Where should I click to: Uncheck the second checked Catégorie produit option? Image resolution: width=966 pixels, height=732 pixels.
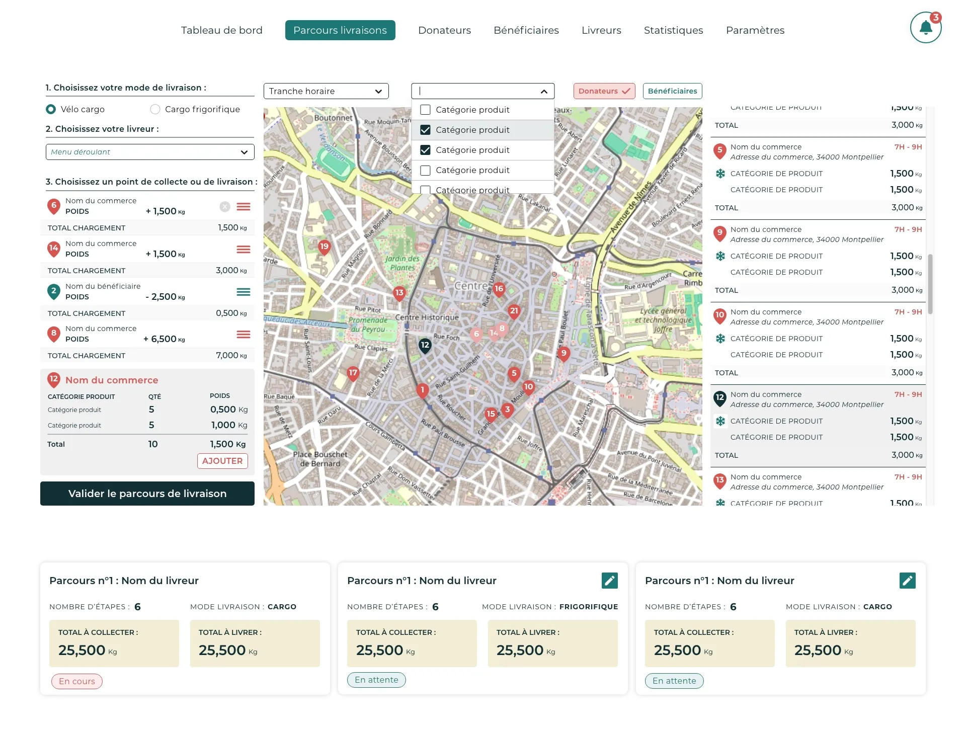tap(425, 150)
